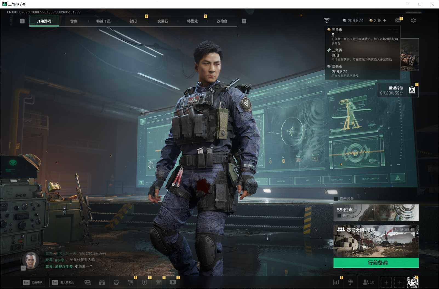Open the 重返行动 event panel
The image size is (439, 289).
click(398, 90)
